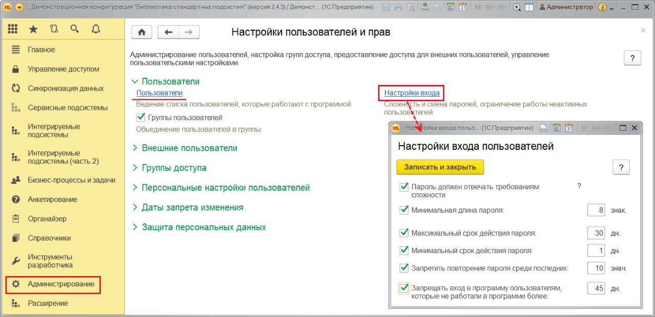Open dropdown arrow next to info icon
Image resolution: width=655 pixels, height=317 pixels.
point(611,8)
